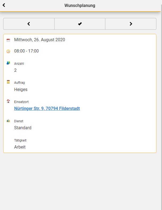The image size is (162, 210).
Task: Click the Einsatzort label
Action: click(x=21, y=102)
